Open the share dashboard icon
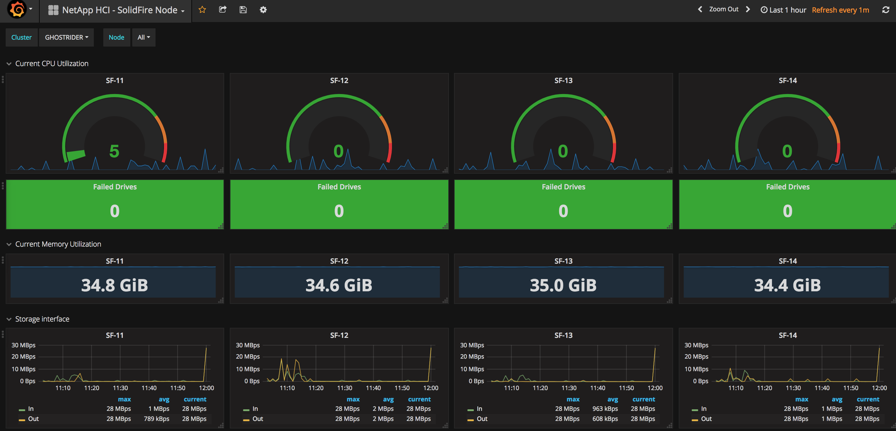The image size is (896, 431). (x=223, y=10)
